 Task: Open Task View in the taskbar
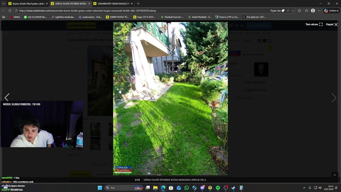(x=148, y=188)
